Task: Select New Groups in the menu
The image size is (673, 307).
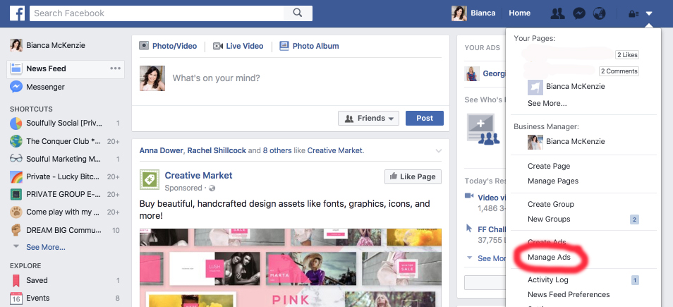Action: pos(549,219)
